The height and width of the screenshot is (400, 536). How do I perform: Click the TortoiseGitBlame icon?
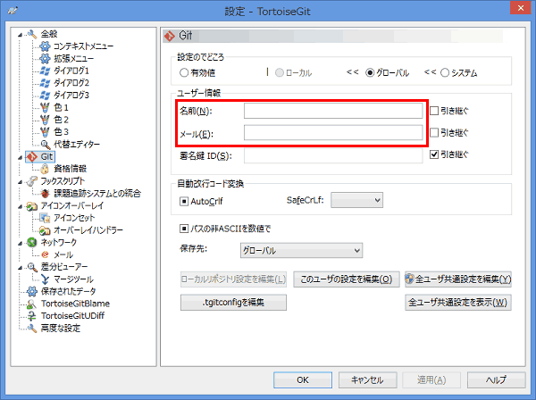(x=32, y=304)
